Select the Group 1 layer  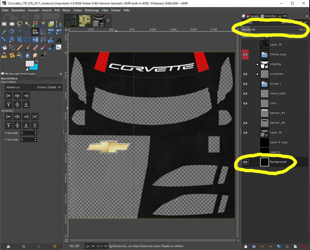275,84
